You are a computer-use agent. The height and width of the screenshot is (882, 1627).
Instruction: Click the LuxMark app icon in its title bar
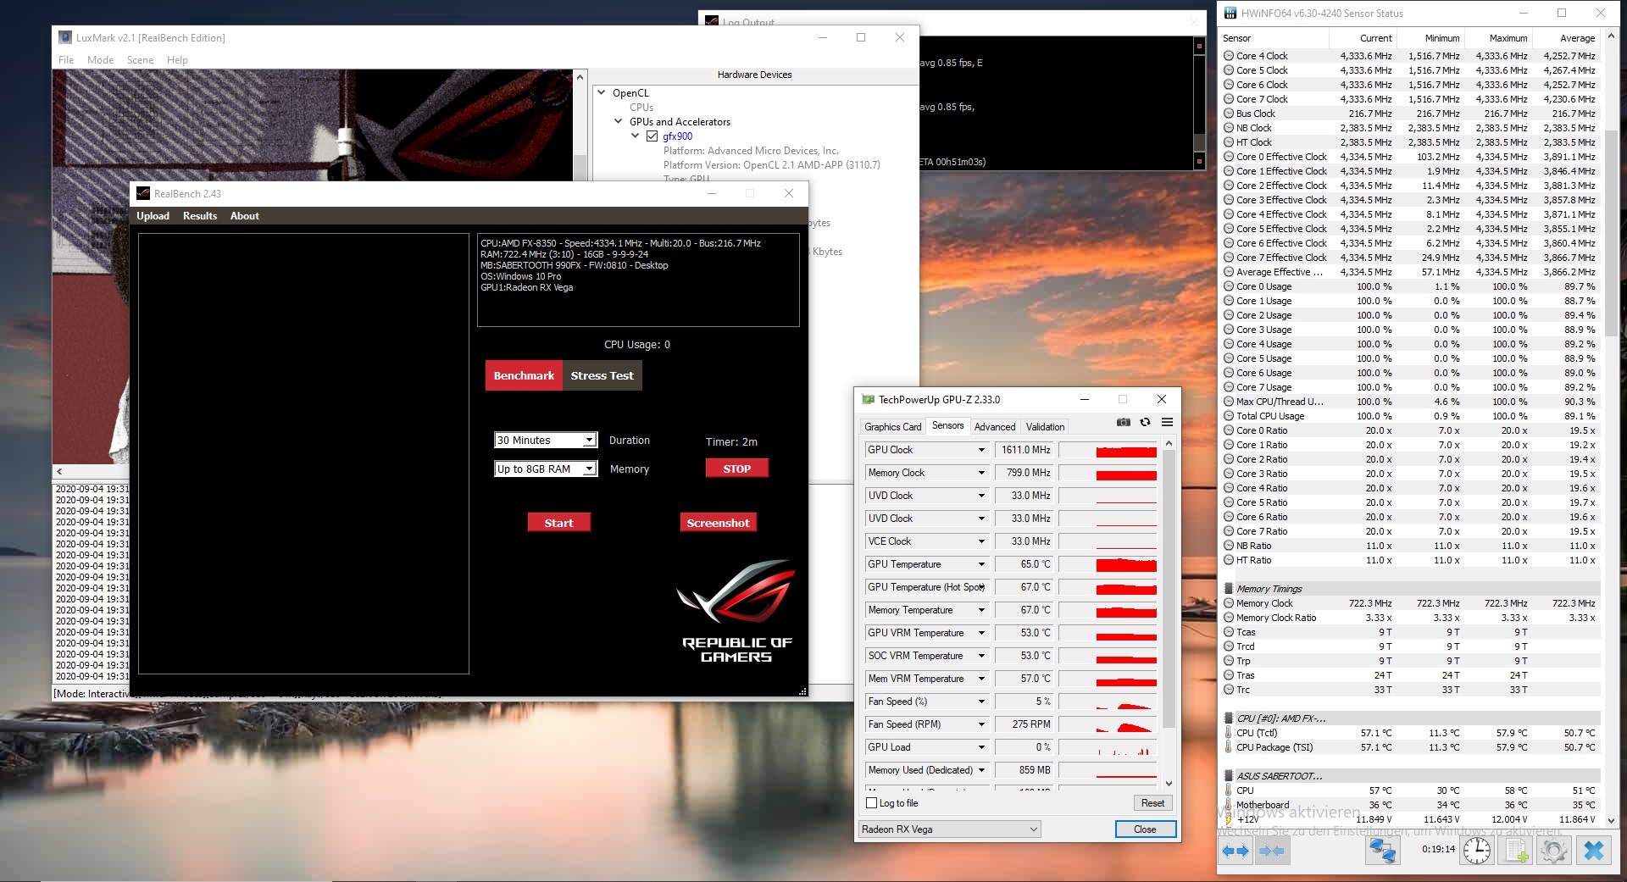tap(65, 37)
